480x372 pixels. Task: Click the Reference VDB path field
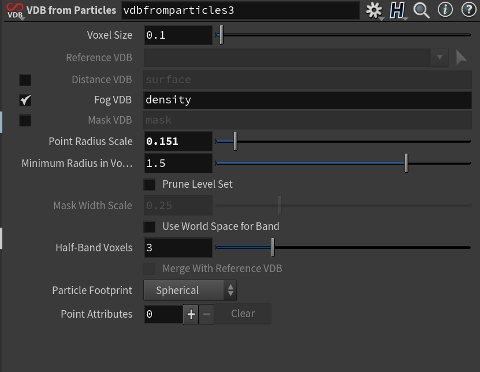[286, 58]
